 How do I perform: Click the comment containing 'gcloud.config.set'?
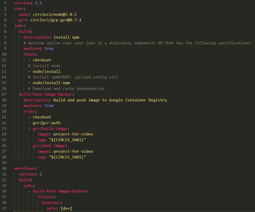[73, 77]
